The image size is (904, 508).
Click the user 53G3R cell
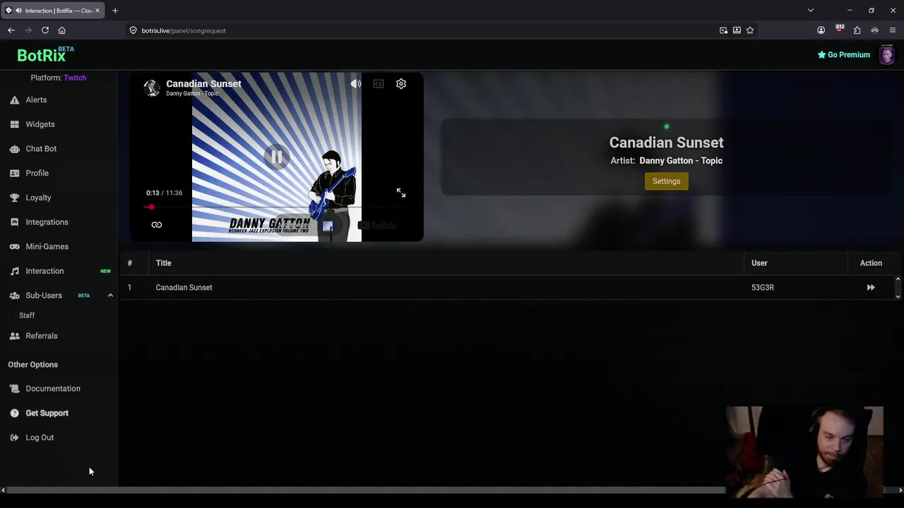point(763,288)
